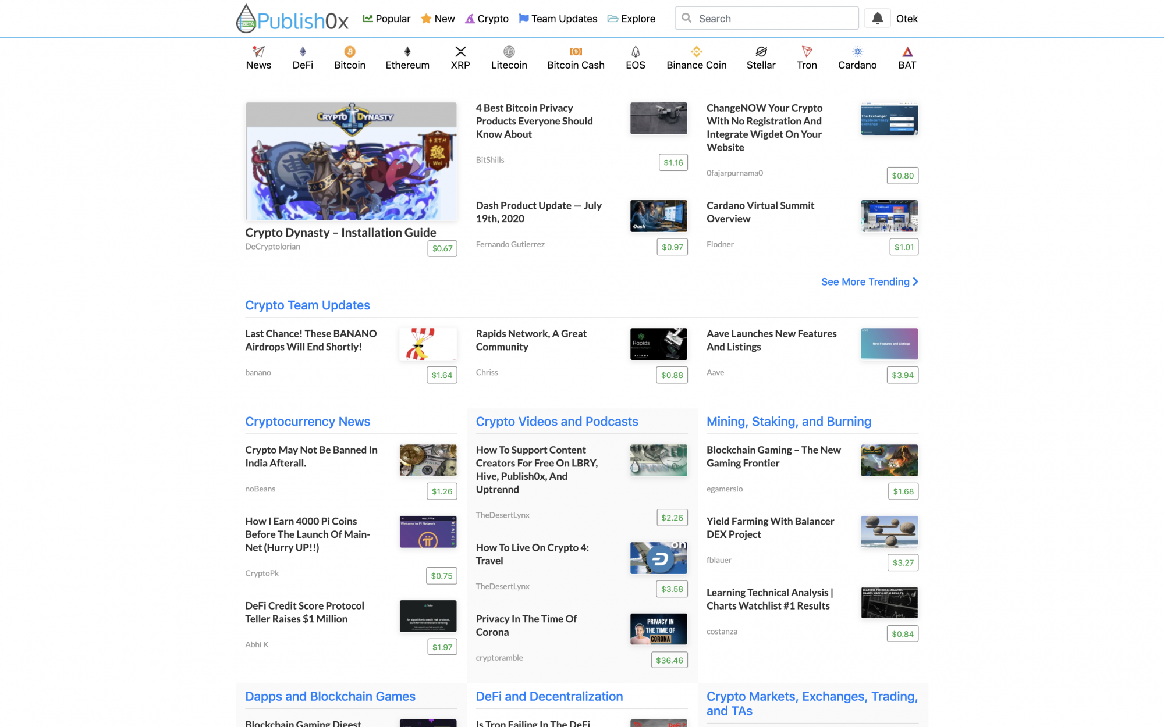This screenshot has width=1164, height=727.
Task: Open Privacy In The Time Of Corona thumbnail
Action: pos(659,629)
